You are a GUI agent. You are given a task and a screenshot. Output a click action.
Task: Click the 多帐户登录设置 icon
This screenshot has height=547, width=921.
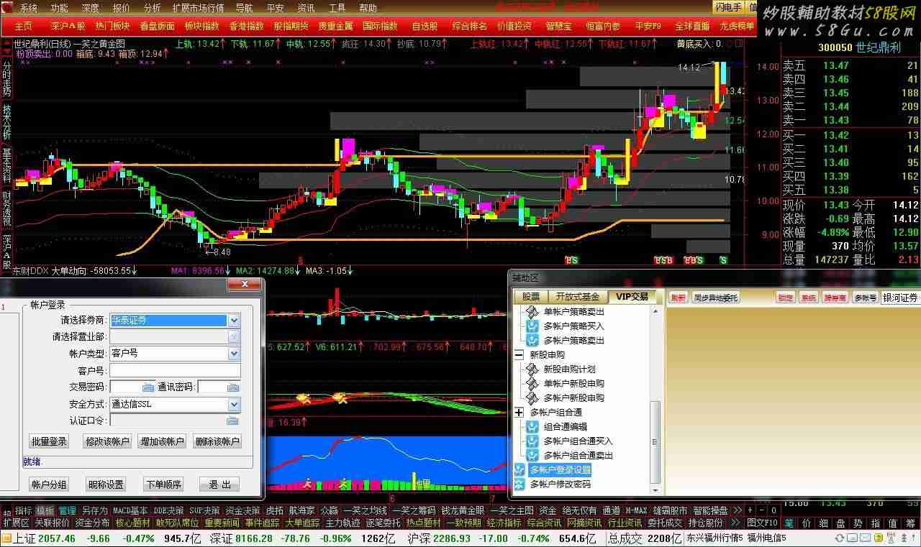tap(520, 470)
